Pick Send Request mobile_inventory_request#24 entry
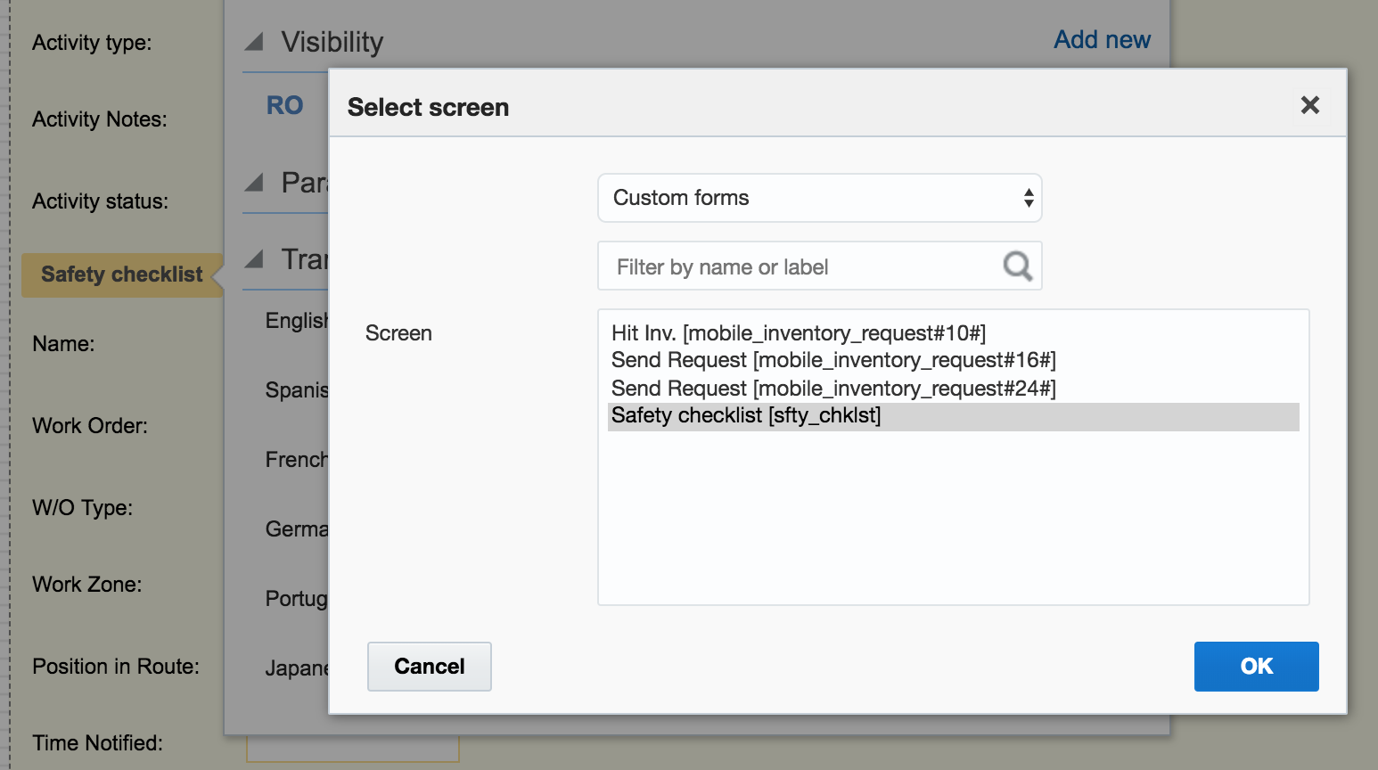Screen dimensions: 1378x770 [x=833, y=389]
